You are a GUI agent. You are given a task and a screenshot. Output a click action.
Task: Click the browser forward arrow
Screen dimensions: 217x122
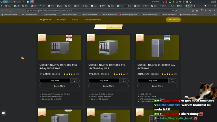point(6,11)
